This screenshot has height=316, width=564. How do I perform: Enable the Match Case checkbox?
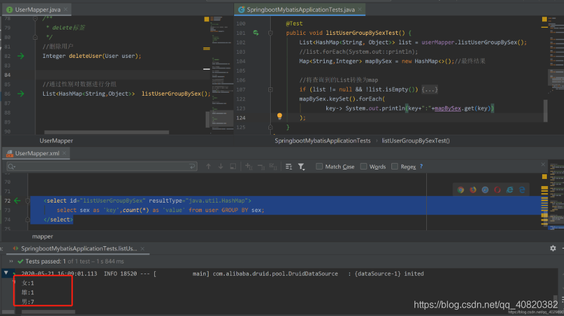(319, 167)
